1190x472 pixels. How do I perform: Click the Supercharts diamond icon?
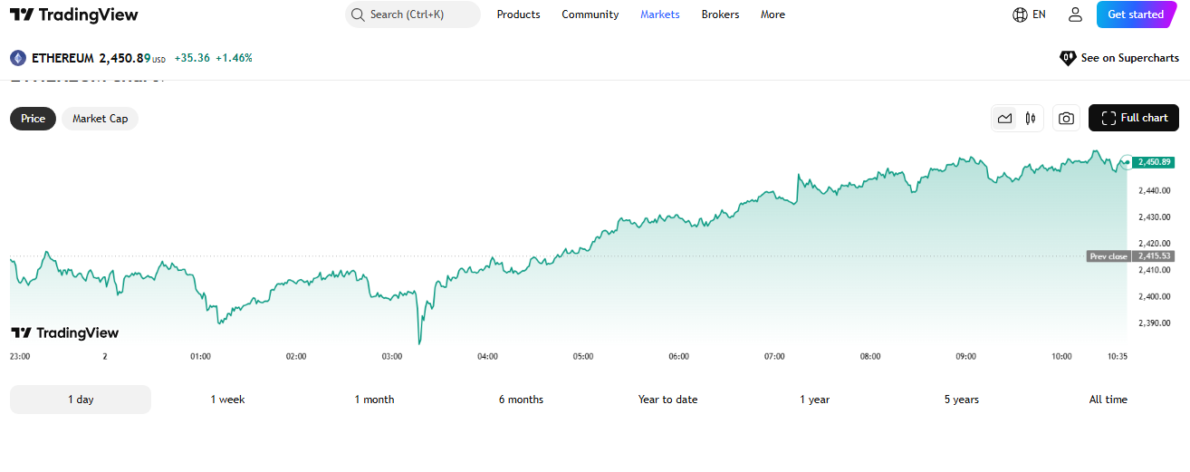click(x=1068, y=58)
